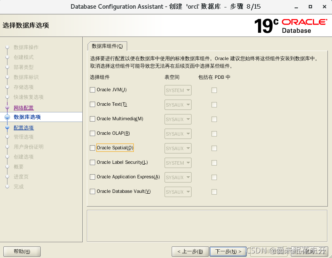Select the Oracle OLAP checkbox
Image resolution: width=332 pixels, height=258 pixels.
[x=92, y=134]
